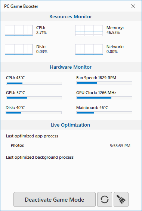The height and width of the screenshot is (211, 142).
Task: Click the Disk 40°C temperature bar
Action: coord(34,113)
